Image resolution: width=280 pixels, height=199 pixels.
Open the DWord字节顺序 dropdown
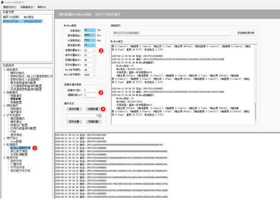90,75
